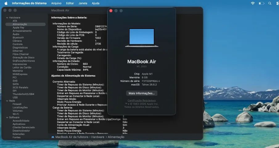Screen dimensions: 279x148
Task: Click the battery status icon
Action: pos(261,3)
